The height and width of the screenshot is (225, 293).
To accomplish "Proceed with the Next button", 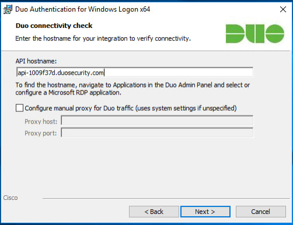I will [205, 212].
